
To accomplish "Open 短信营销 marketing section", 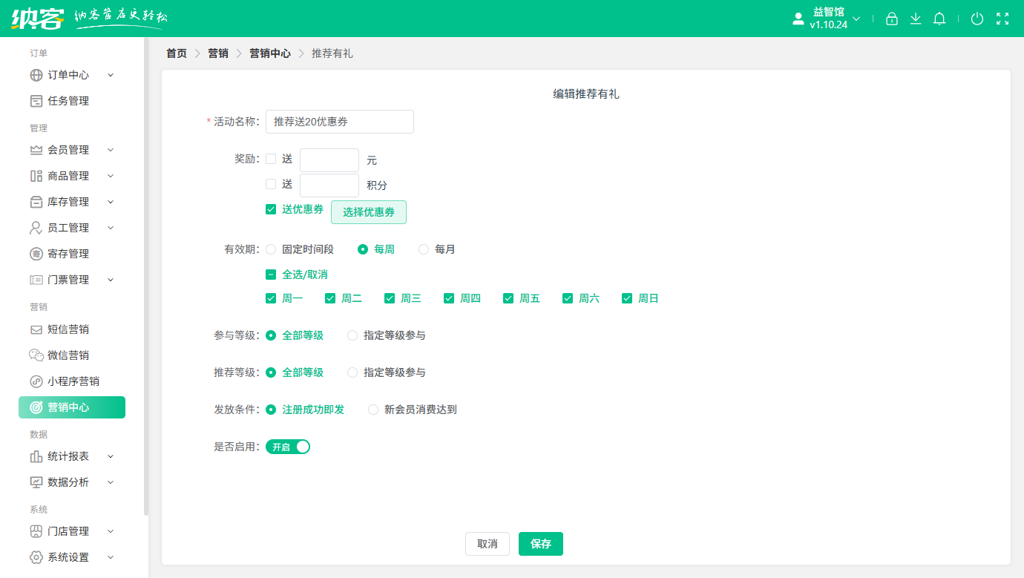I will 68,329.
